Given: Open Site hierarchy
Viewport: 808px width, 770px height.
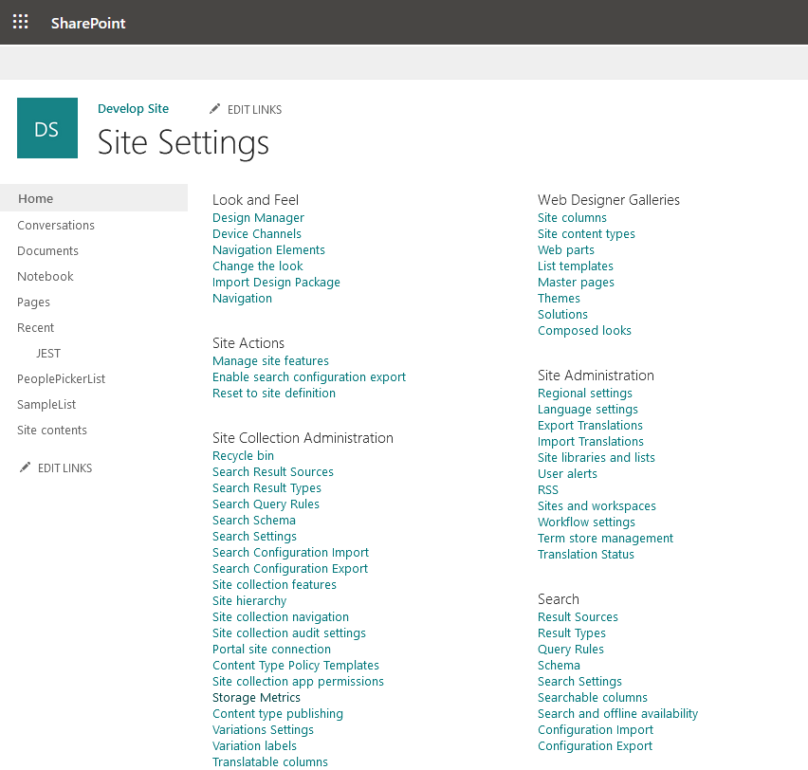Looking at the screenshot, I should coord(249,601).
